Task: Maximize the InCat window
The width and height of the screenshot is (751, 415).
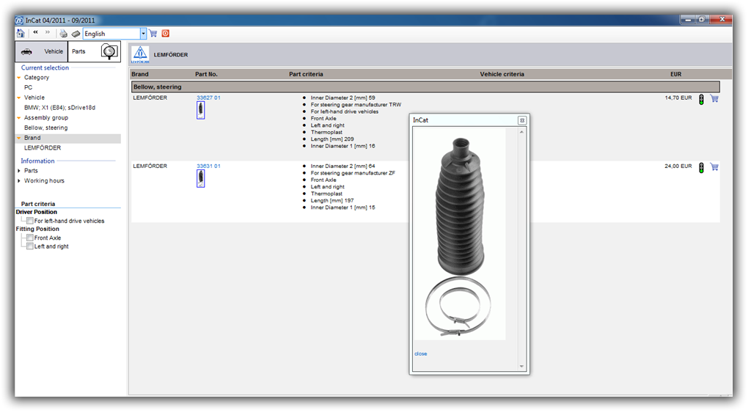Action: click(x=702, y=20)
